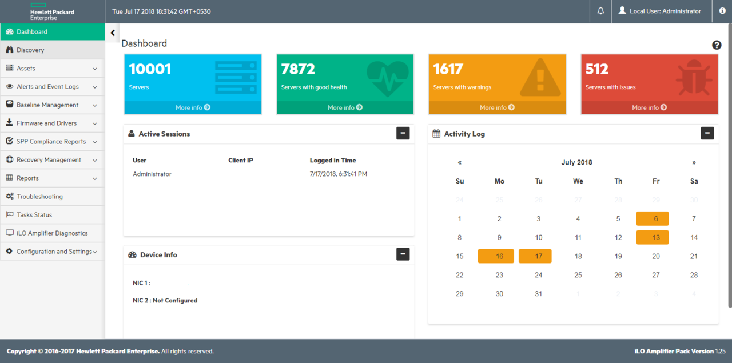Collapse the sidebar with the left arrow
This screenshot has height=363, width=732.
(113, 33)
